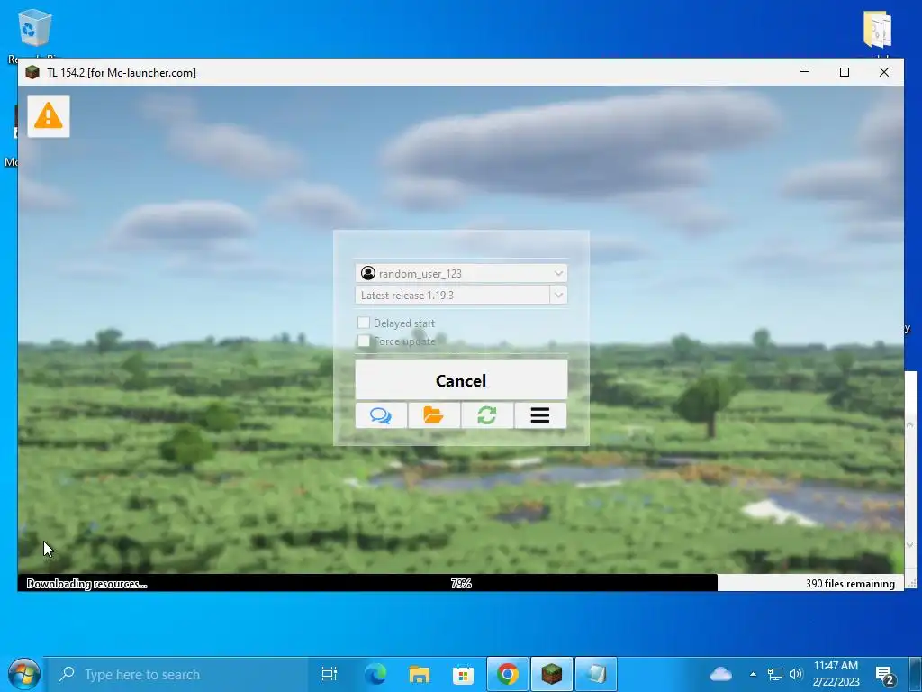The image size is (922, 692).
Task: Switch to Google Chrome in the taskbar
Action: (x=508, y=674)
